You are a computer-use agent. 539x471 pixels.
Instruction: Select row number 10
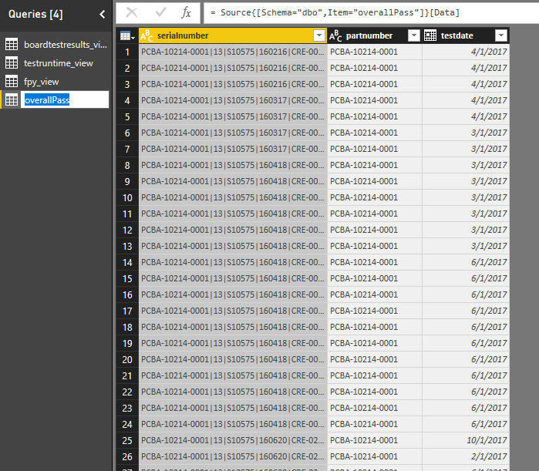pos(127,197)
